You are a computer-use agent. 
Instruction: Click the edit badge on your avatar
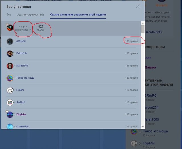pos(7,25)
